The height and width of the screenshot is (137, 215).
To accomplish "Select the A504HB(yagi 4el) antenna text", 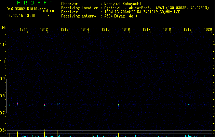I will (x=121, y=16).
